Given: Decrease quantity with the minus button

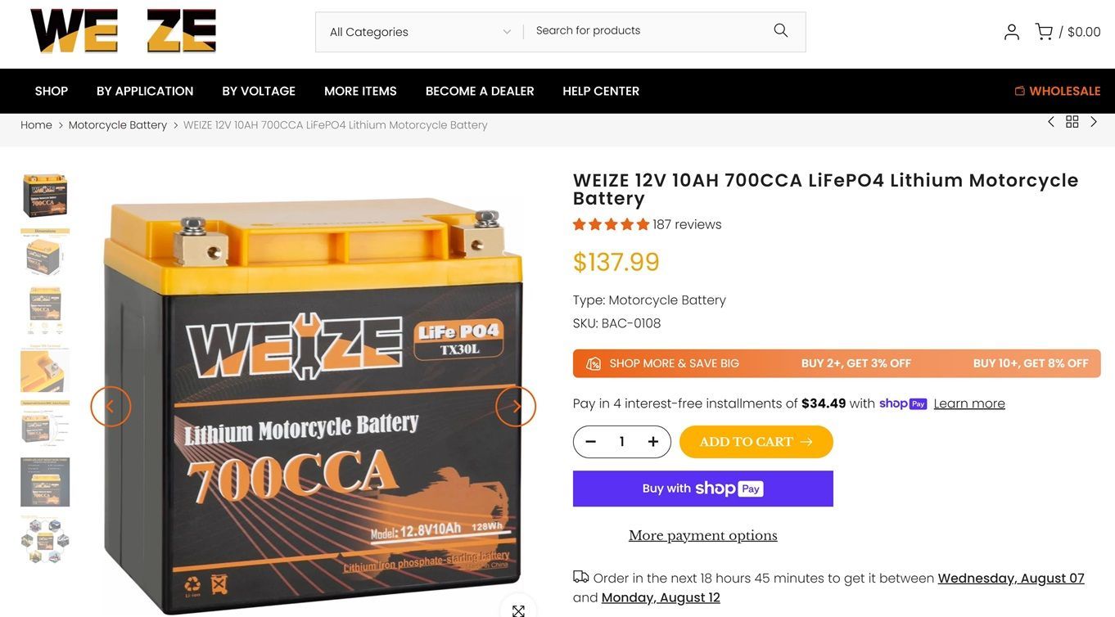Looking at the screenshot, I should (x=590, y=442).
